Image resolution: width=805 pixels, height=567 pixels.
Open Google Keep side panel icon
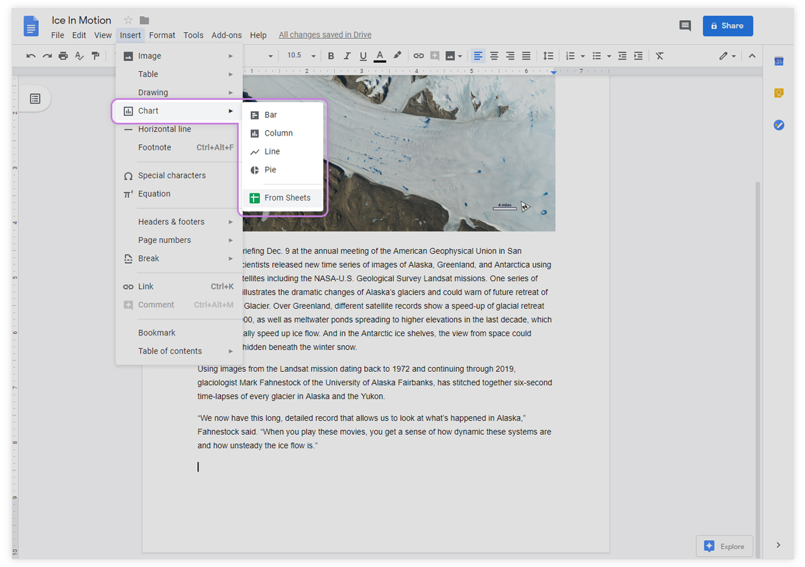point(779,93)
